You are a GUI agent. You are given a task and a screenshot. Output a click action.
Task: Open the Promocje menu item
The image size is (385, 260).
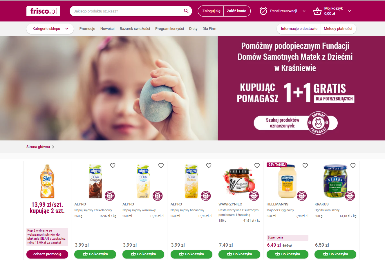(x=87, y=29)
